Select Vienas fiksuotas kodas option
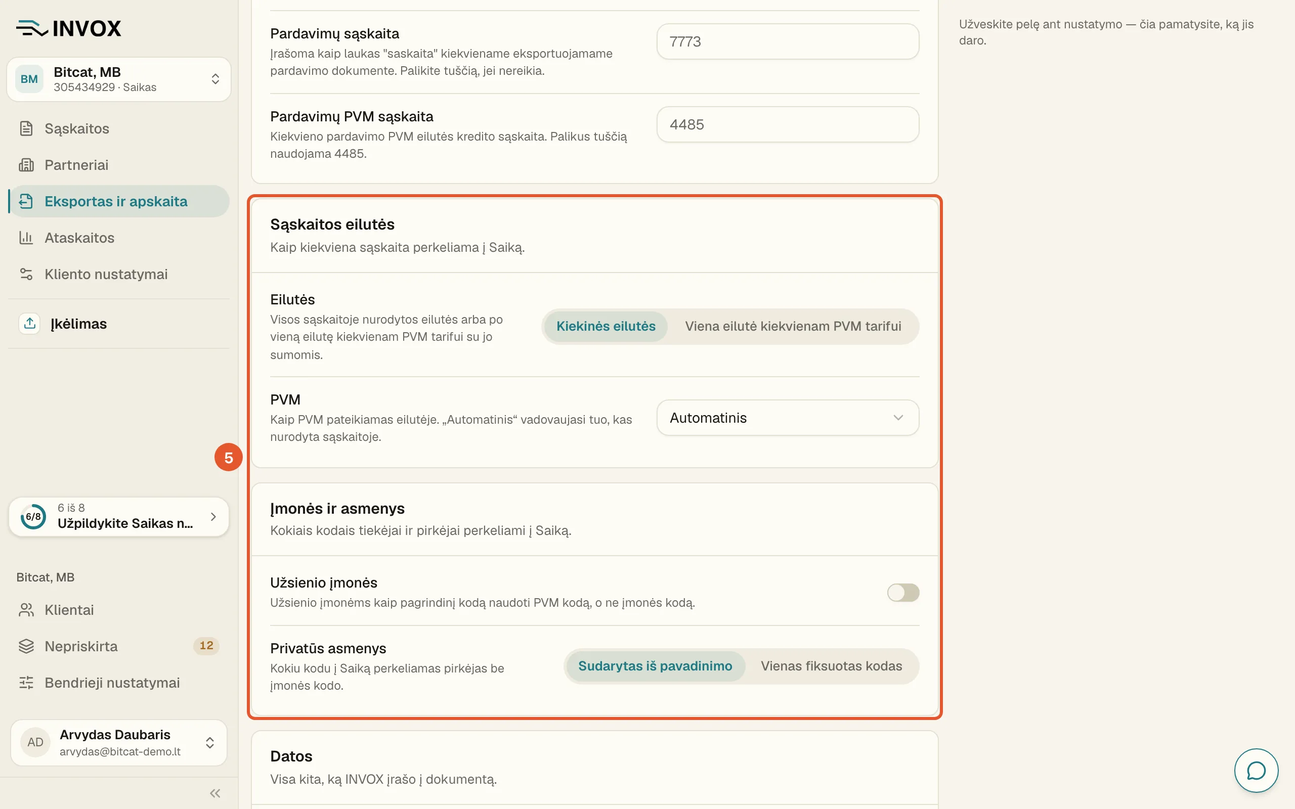Image resolution: width=1295 pixels, height=809 pixels. [831, 665]
